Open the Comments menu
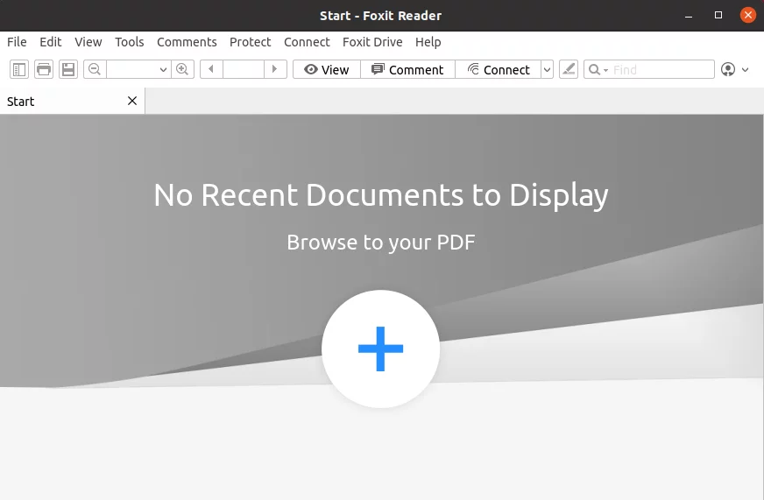The image size is (764, 500). (187, 42)
